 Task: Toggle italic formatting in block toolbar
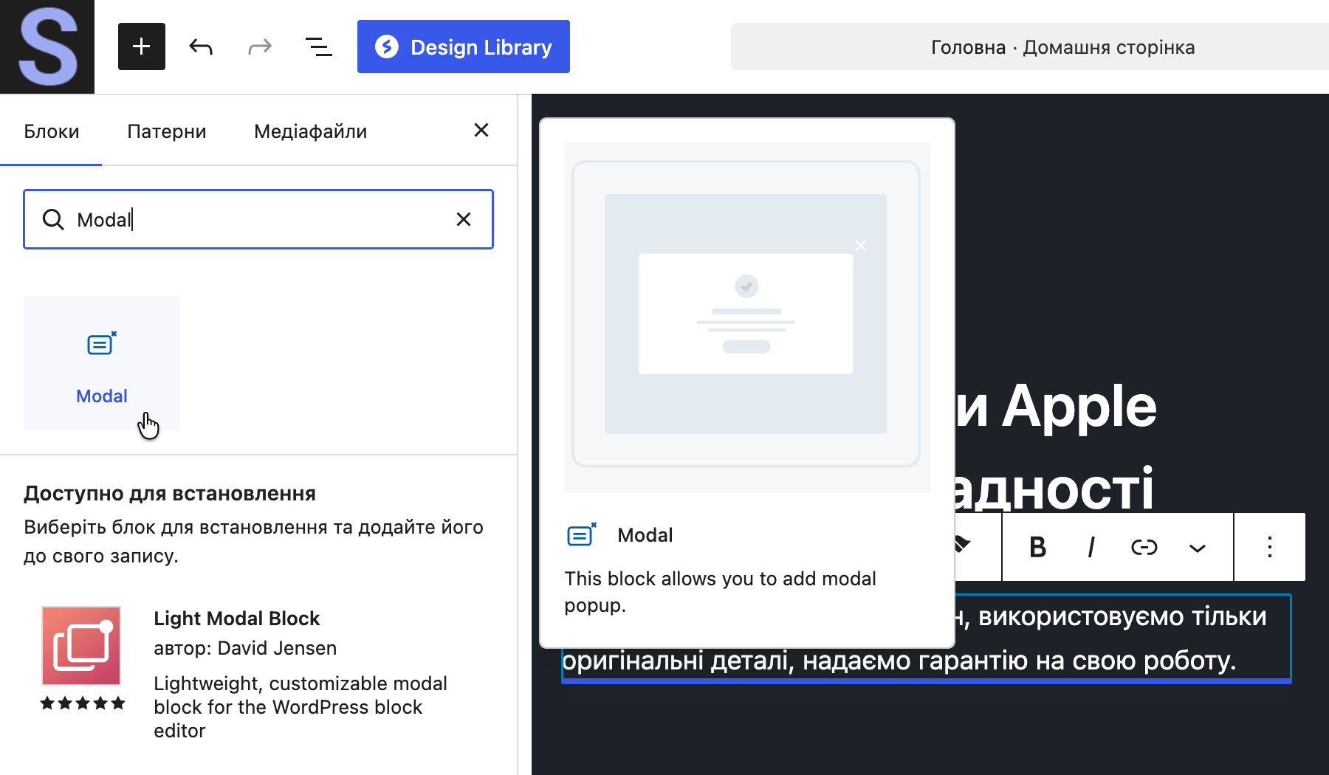[1091, 547]
